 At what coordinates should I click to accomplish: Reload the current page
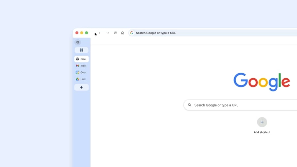pyautogui.click(x=115, y=33)
